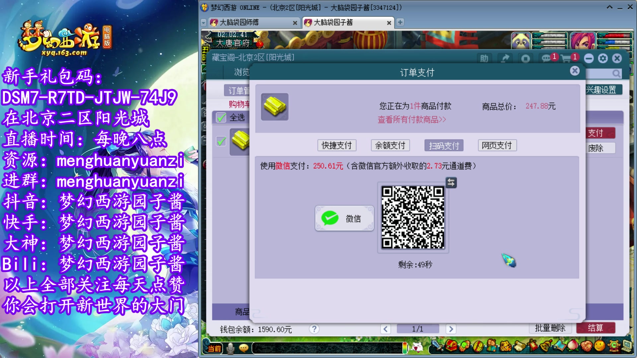Close the 大脑袋园师傅 tab
Image resolution: width=637 pixels, height=358 pixels.
pyautogui.click(x=295, y=23)
